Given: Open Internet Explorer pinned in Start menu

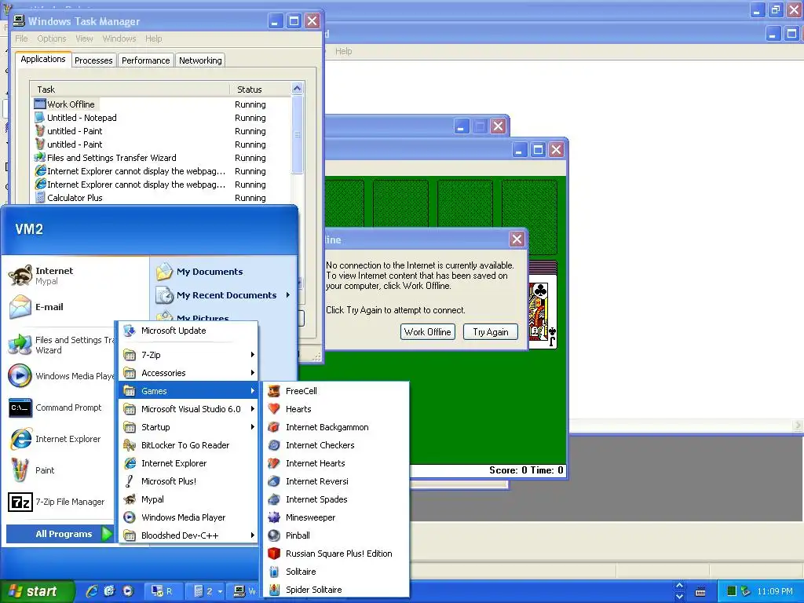Looking at the screenshot, I should pyautogui.click(x=60, y=439).
